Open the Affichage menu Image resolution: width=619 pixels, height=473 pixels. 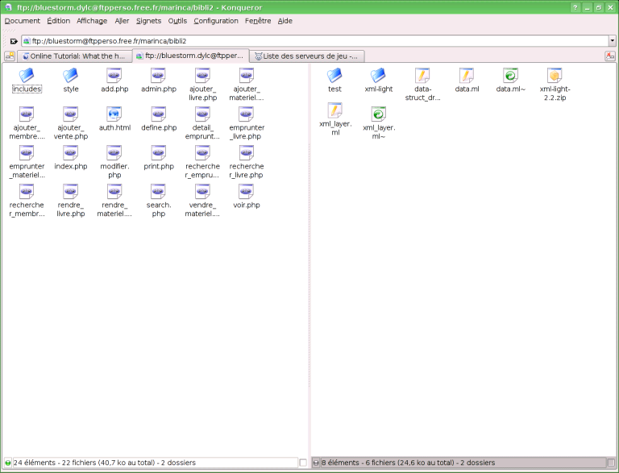pos(92,21)
